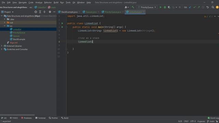Show Git history clock icon
Image resolution: width=219 pixels, height=123 pixels.
click(x=203, y=7)
